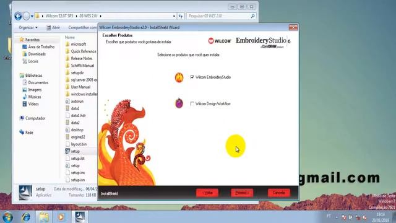
Task: Check the Wilcom EmbroideryStudio checkbox
Action: tap(192, 77)
